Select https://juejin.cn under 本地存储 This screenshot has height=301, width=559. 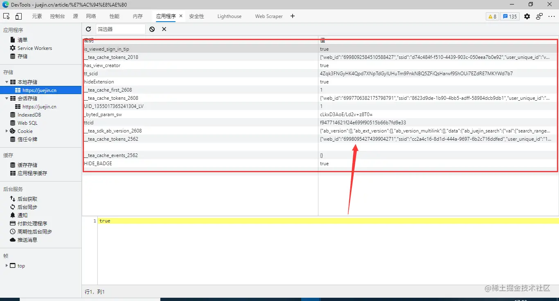[x=39, y=90]
